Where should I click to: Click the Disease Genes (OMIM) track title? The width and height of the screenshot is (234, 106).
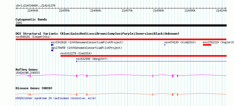(x=34, y=88)
